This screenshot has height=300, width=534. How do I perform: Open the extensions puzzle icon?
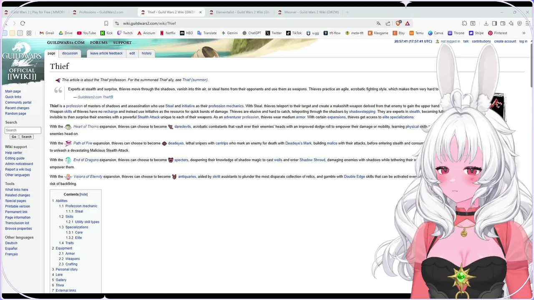point(464,23)
